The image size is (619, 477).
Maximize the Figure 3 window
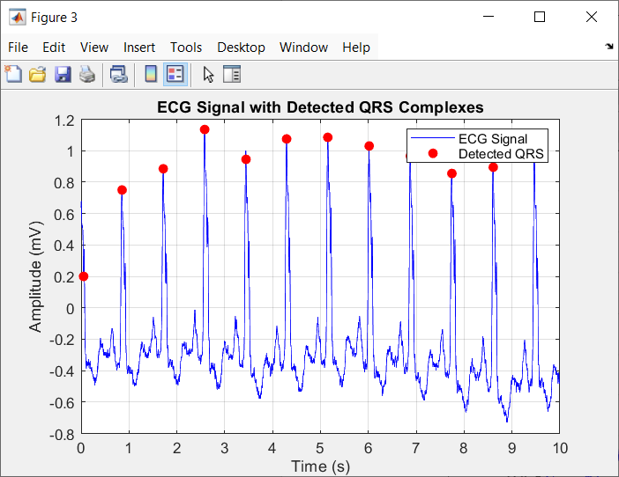[x=540, y=17]
